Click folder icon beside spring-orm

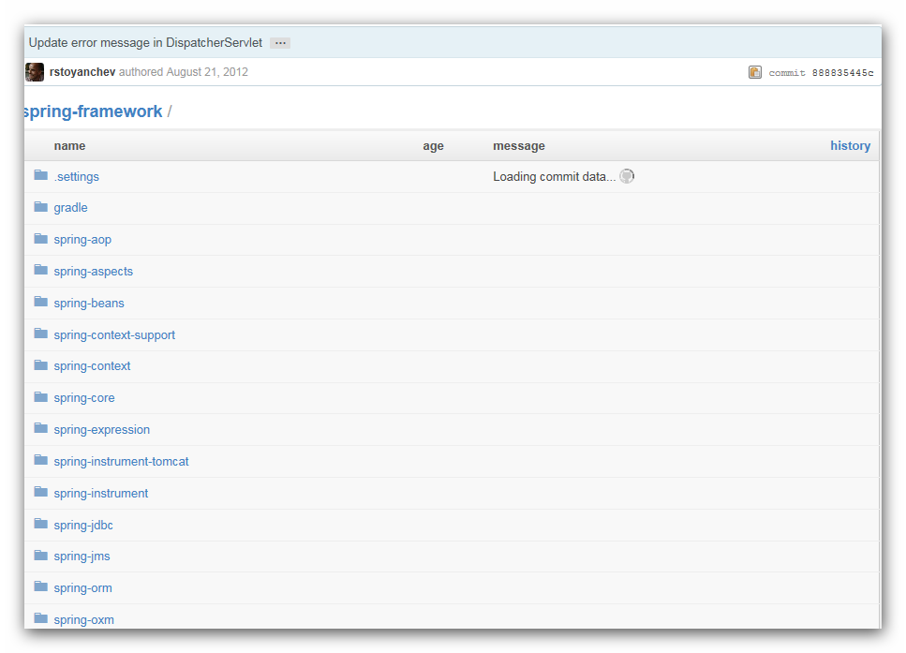(x=40, y=586)
